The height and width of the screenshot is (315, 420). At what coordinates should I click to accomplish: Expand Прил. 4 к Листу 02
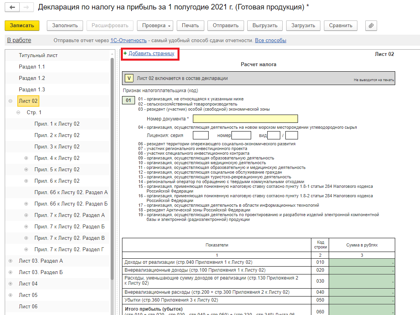[x=26, y=158]
